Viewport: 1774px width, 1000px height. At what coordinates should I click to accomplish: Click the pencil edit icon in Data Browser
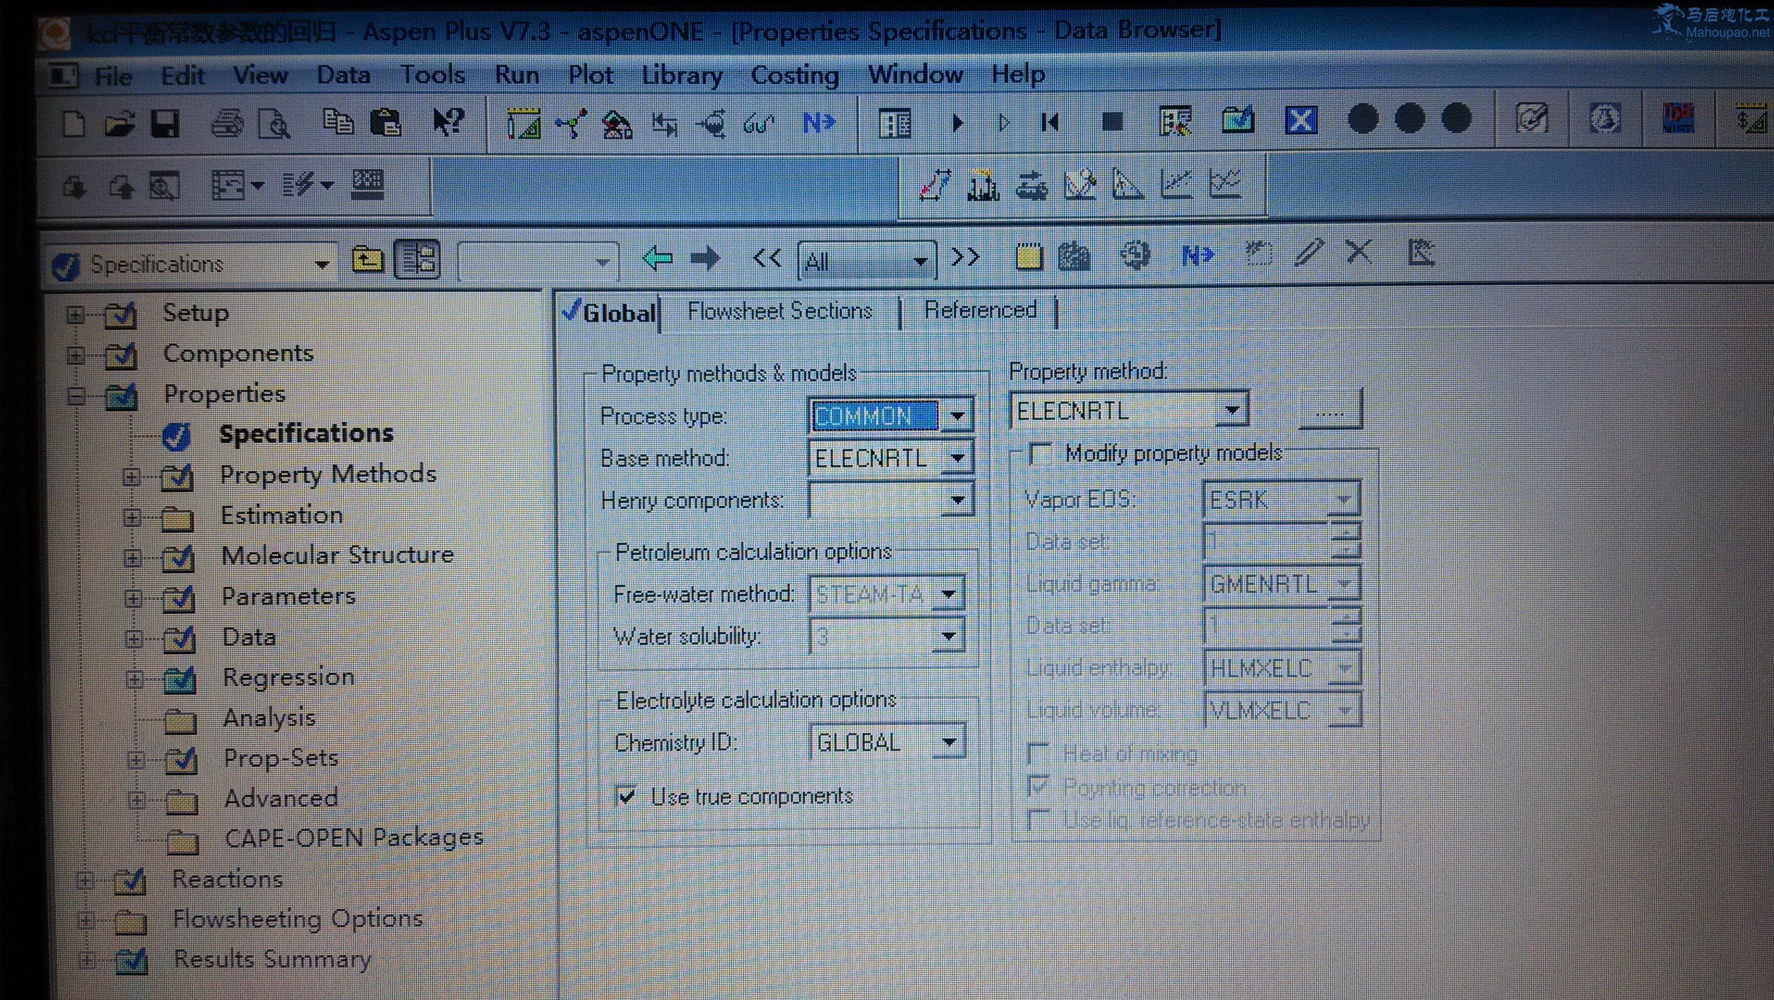tap(1309, 252)
